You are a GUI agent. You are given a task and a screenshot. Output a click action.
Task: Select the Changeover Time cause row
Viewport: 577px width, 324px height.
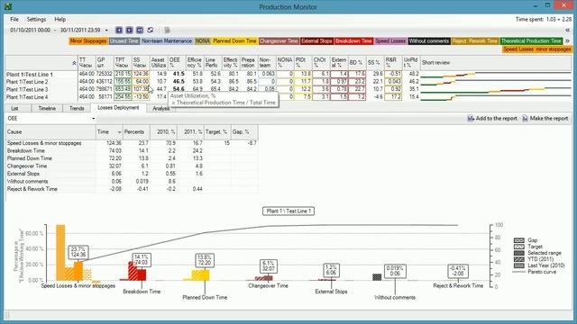coord(132,166)
